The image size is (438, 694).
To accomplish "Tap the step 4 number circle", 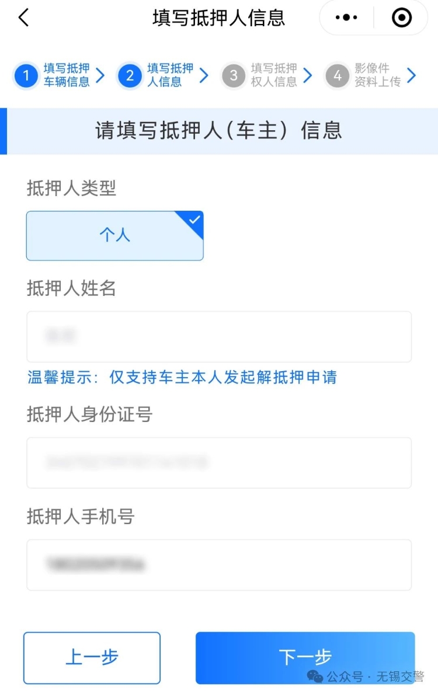I will [337, 75].
